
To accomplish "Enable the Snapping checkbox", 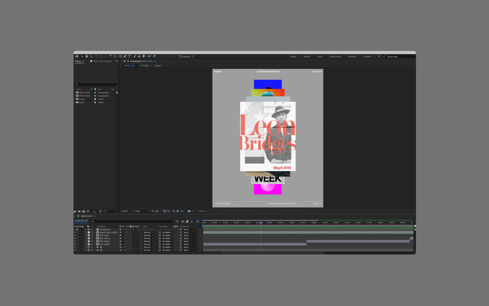I will [180, 57].
